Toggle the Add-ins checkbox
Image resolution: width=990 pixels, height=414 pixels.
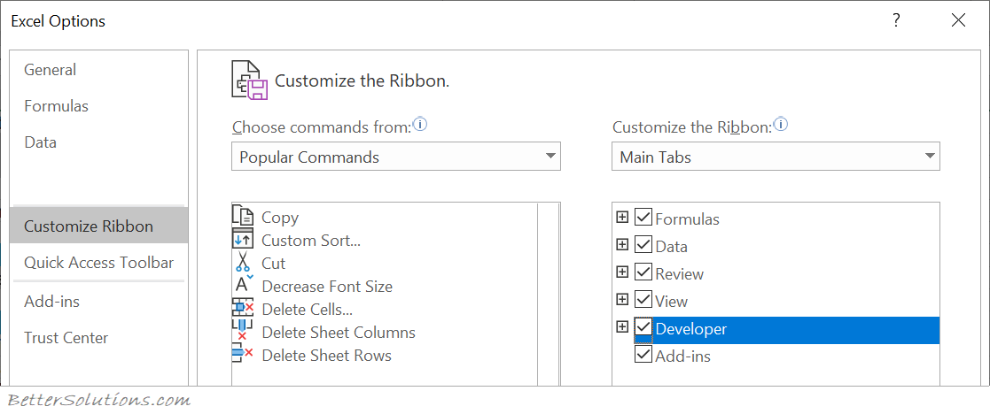643,355
